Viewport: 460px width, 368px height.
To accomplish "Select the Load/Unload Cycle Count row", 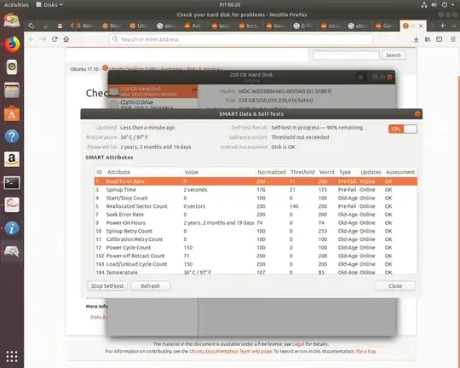I will coord(256,264).
